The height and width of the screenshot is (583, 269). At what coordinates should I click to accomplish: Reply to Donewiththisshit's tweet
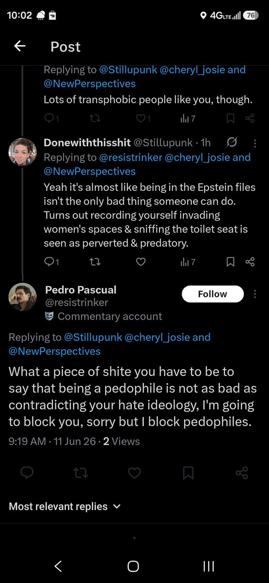(x=49, y=262)
